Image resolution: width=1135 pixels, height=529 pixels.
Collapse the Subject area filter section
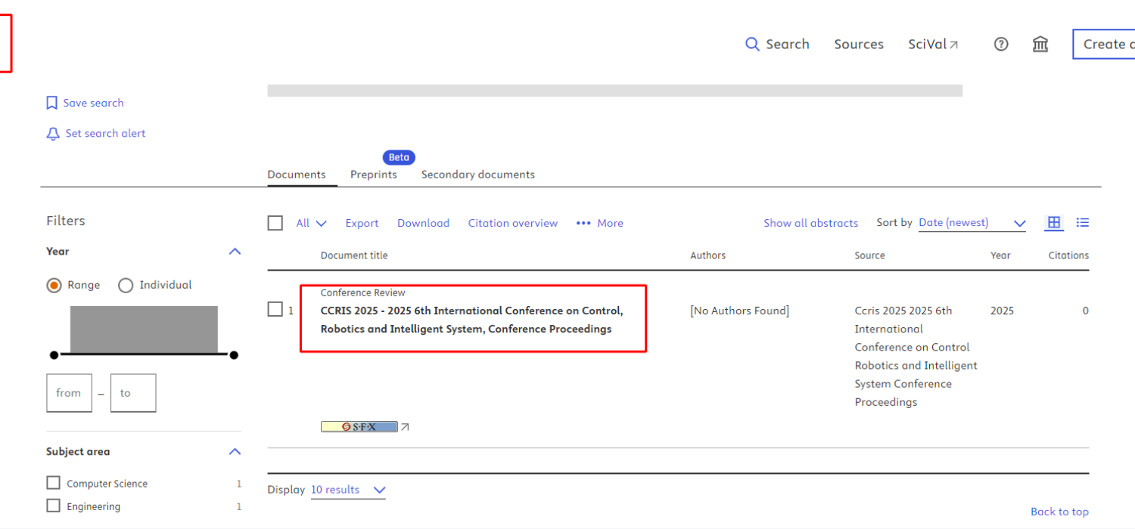[x=235, y=451]
